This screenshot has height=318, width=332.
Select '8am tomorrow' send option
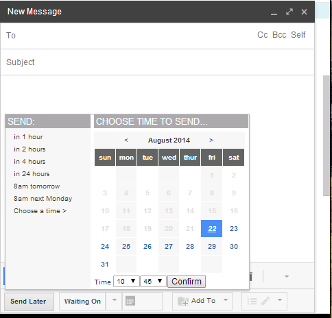tap(36, 186)
